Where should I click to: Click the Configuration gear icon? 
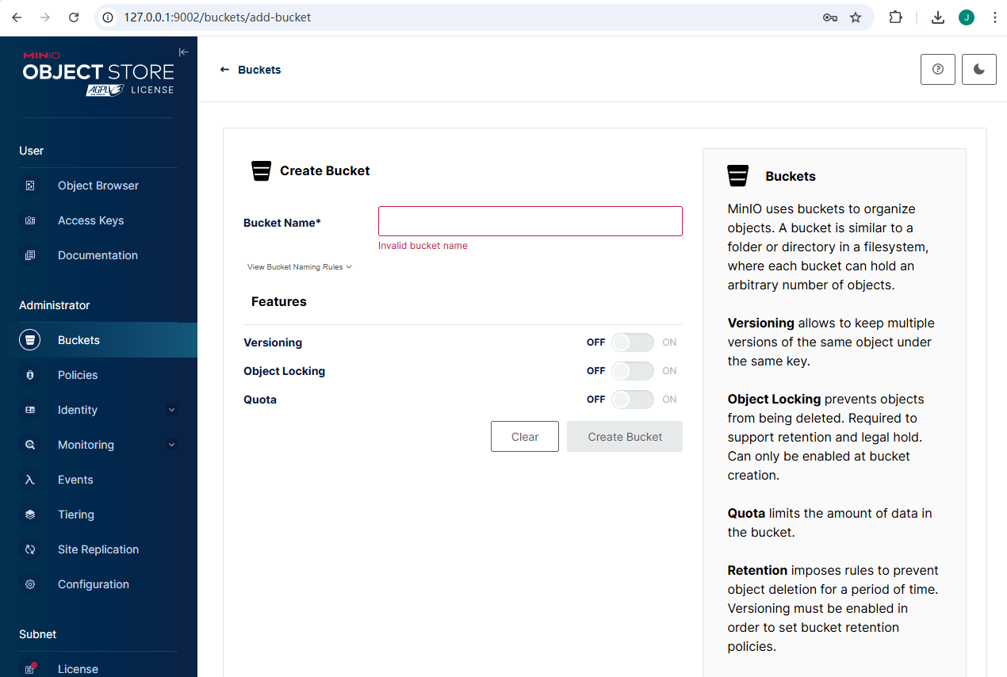pos(30,584)
